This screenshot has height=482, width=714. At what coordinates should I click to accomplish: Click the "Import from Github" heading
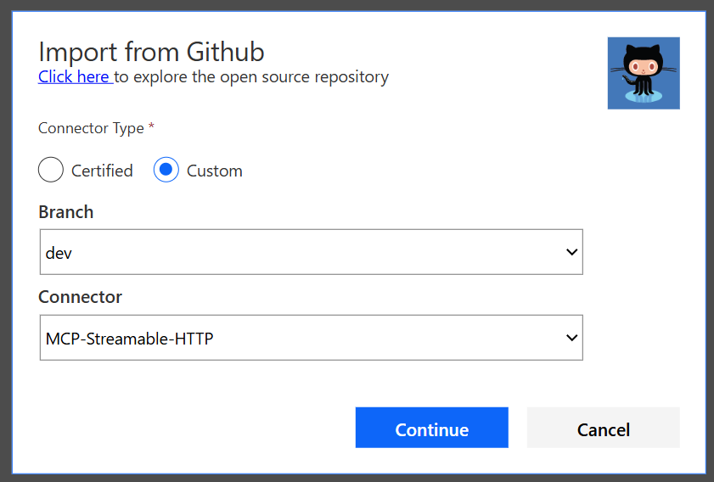pos(151,52)
